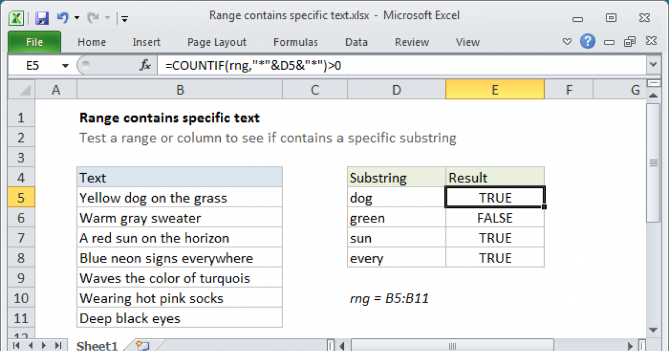
Task: Open the File tab
Action: pyautogui.click(x=34, y=42)
